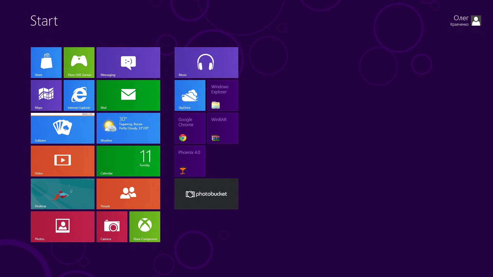Click the user name Олег
Image resolution: width=493 pixels, height=277 pixels.
(461, 18)
